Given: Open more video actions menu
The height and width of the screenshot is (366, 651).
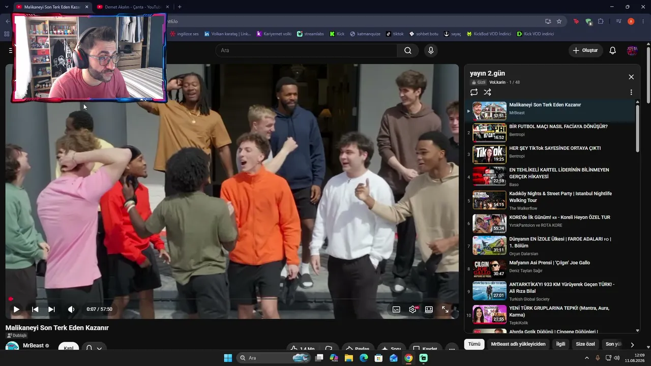Looking at the screenshot, I should (x=452, y=349).
